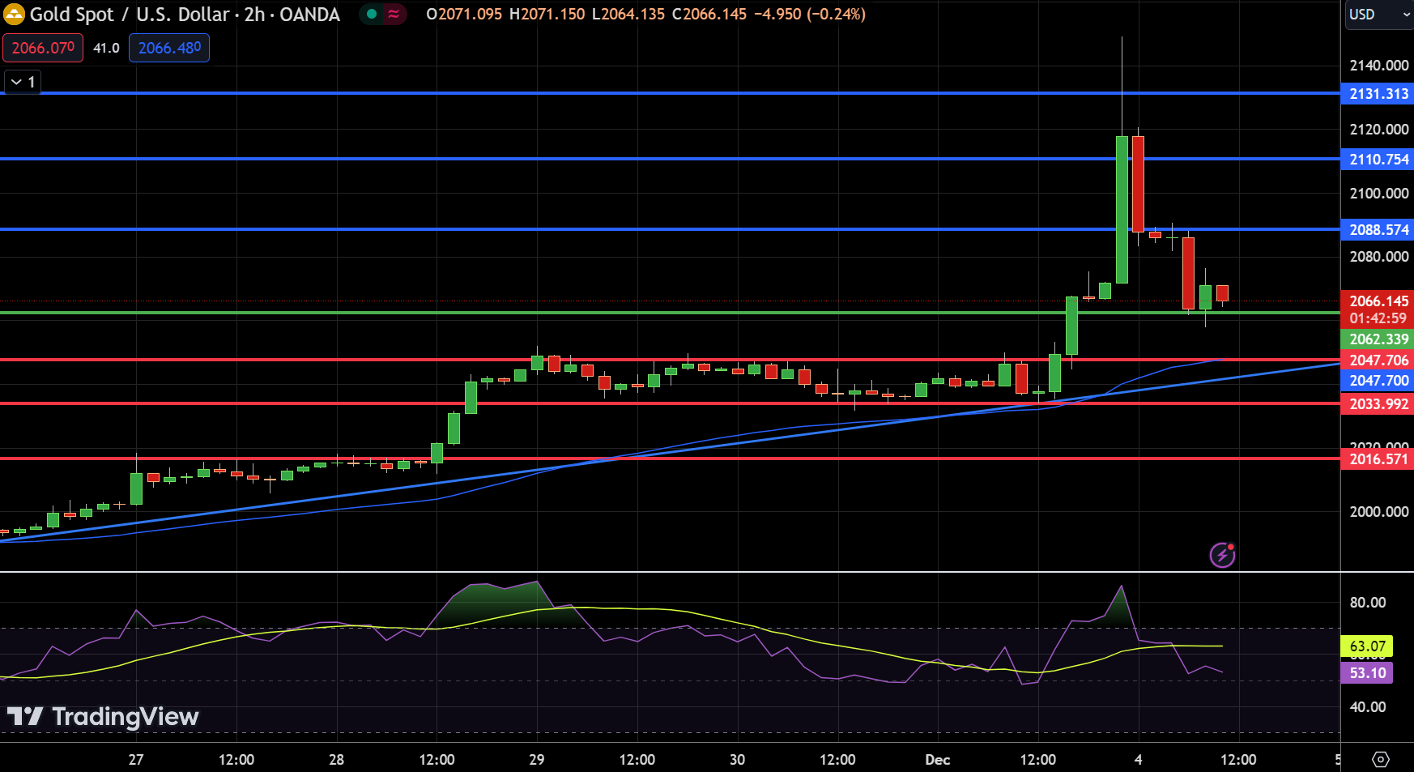Open chart settings gear on time axis
This screenshot has width=1414, height=772.
(x=1381, y=759)
